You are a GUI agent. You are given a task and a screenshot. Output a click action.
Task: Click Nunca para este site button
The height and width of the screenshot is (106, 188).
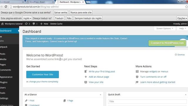click(x=81, y=12)
